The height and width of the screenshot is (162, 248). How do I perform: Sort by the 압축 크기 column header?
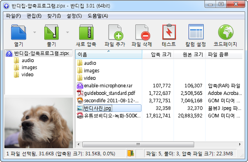click(158, 54)
